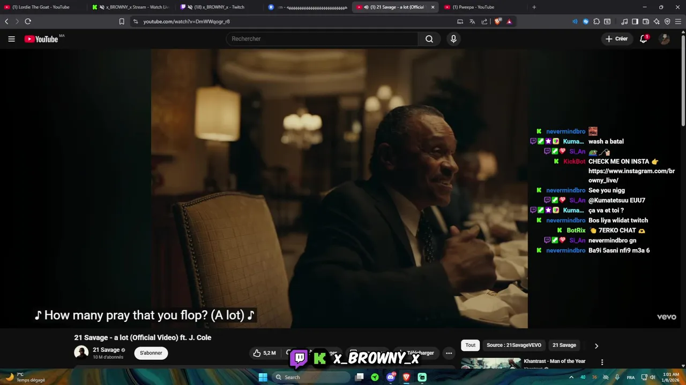Select Source : 21SavageVEVO chip
This screenshot has height=385, width=686.
514,345
